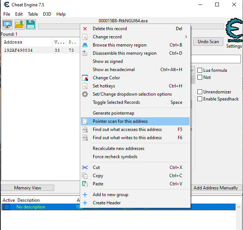Click the Change Color palette icon
This screenshot has width=243, height=230.
(x=85, y=78)
